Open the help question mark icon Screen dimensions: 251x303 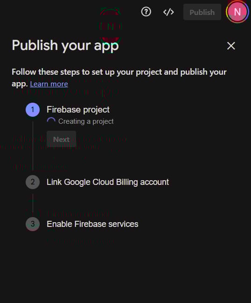point(146,12)
